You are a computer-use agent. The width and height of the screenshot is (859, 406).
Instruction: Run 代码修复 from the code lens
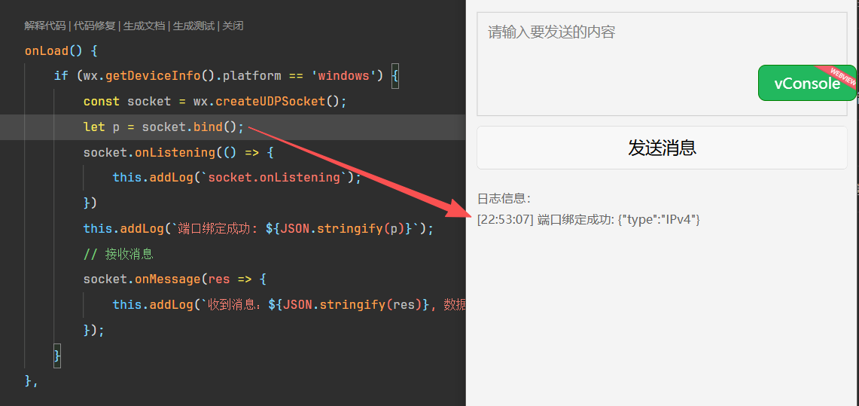(x=95, y=26)
